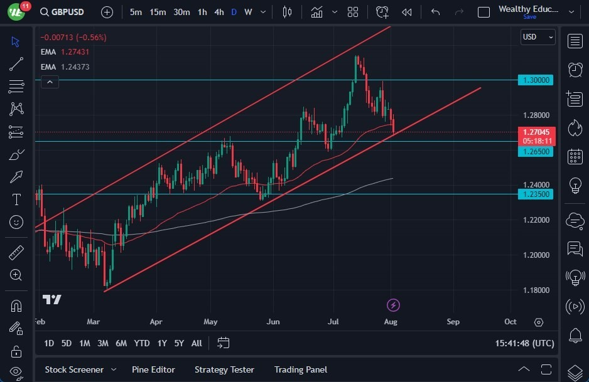Open the Ideas lightbulb panel
Screen dimensions: 589x382
(x=575, y=185)
